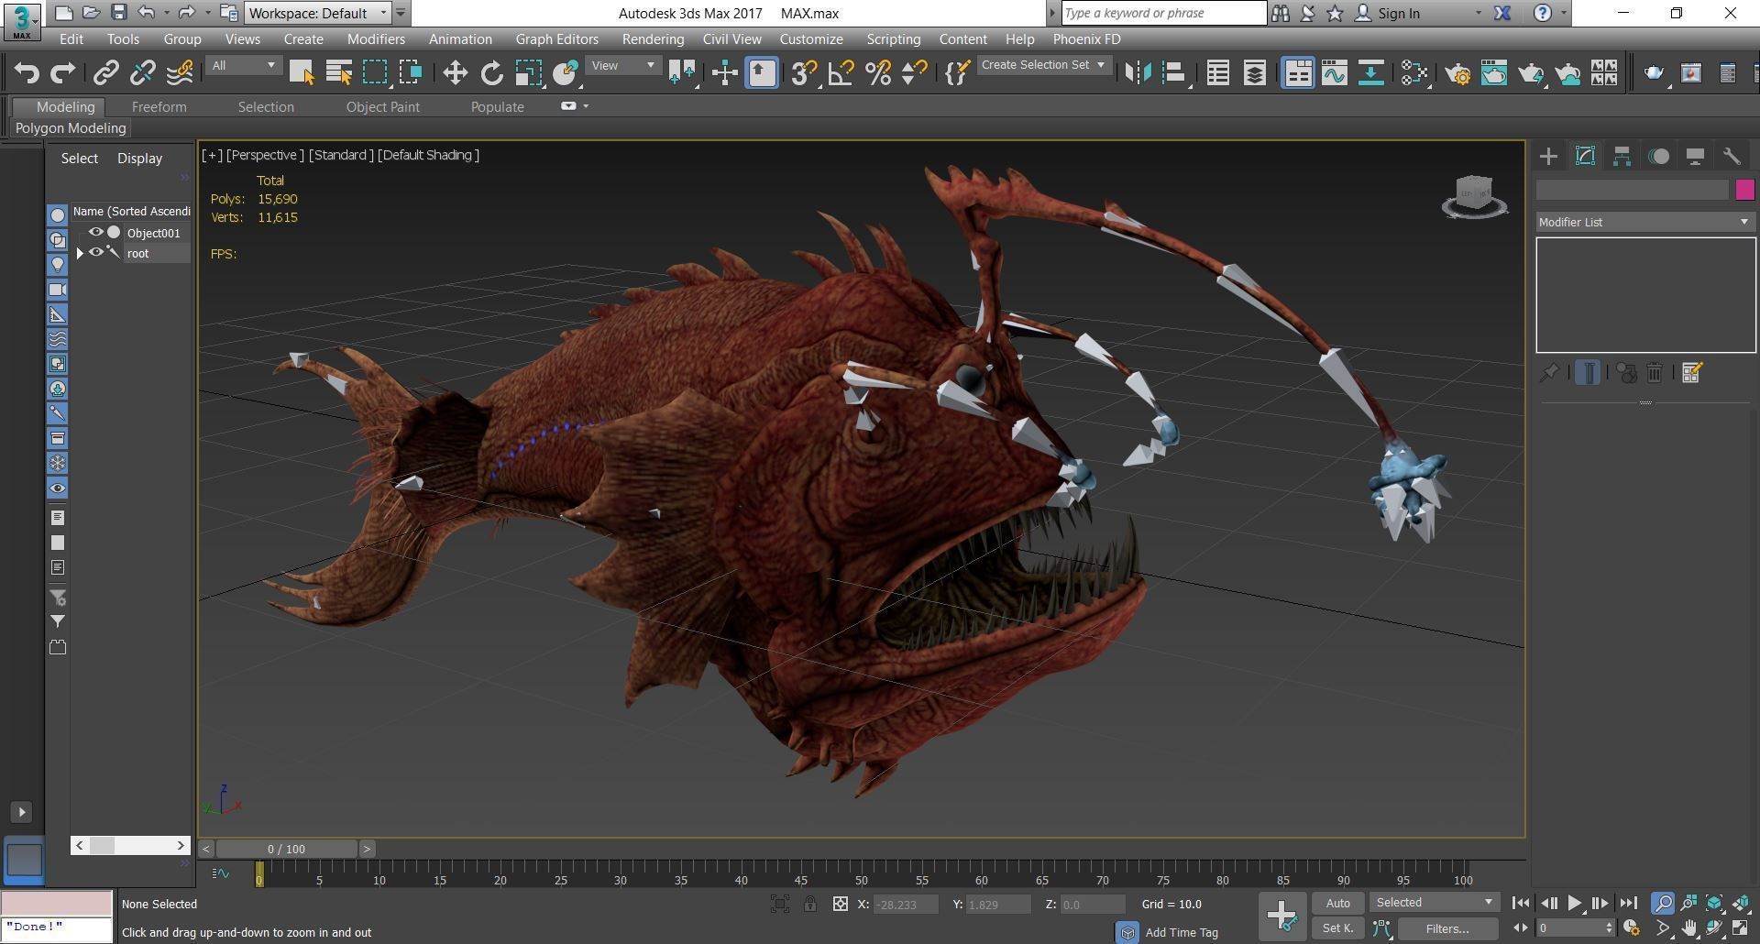Open the Workspace: Default dropdown
Image resolution: width=1760 pixels, height=944 pixels.
[318, 13]
